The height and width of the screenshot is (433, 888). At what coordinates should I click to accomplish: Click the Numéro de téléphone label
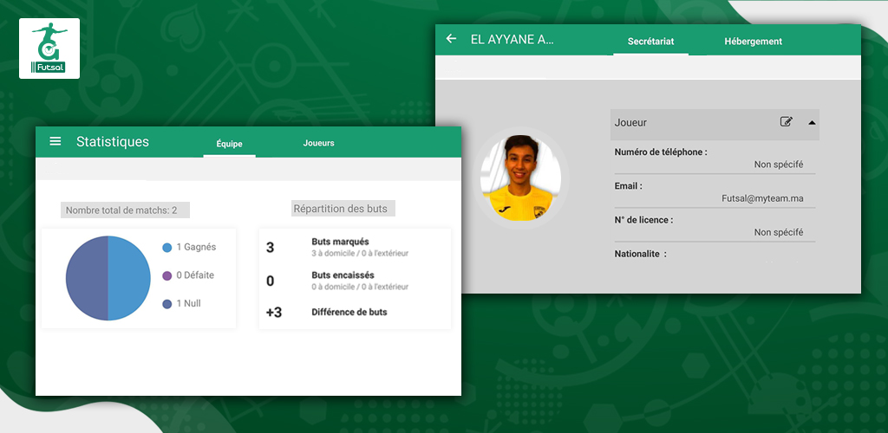coord(661,152)
